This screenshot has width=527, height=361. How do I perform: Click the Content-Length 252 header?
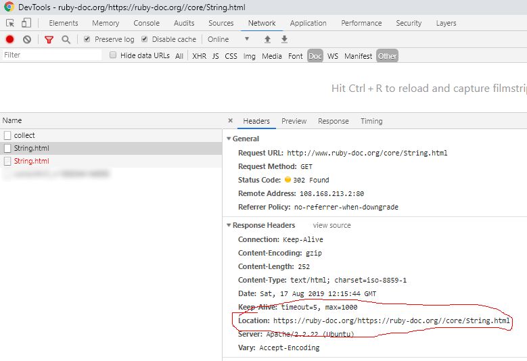tap(274, 266)
